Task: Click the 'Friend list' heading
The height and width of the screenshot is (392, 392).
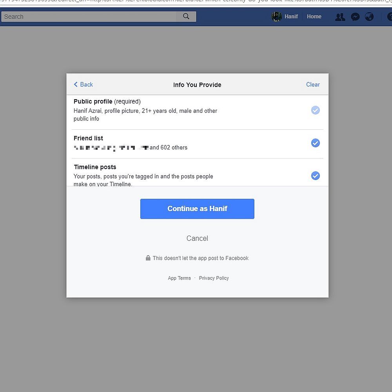Action: (x=88, y=138)
